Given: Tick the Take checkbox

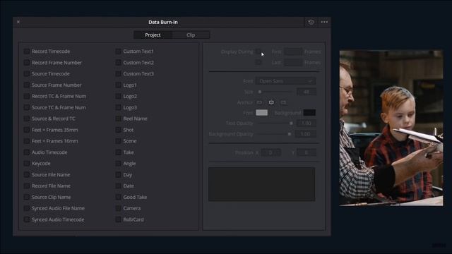Looking at the screenshot, I should pos(118,152).
